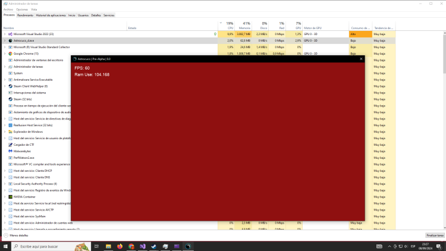Expand the Steam Client WebHelper group
Viewport: 446px width, 251px height.
(4, 86)
